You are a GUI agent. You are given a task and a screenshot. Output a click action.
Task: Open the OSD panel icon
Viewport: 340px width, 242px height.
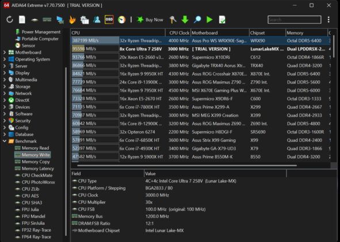coord(109,20)
